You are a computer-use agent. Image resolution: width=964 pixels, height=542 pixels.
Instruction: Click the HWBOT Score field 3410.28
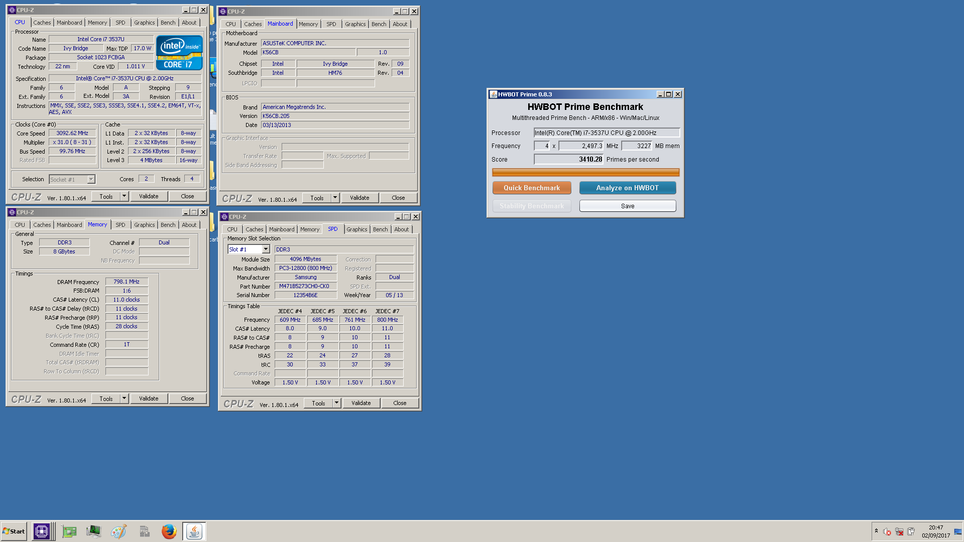coord(568,159)
